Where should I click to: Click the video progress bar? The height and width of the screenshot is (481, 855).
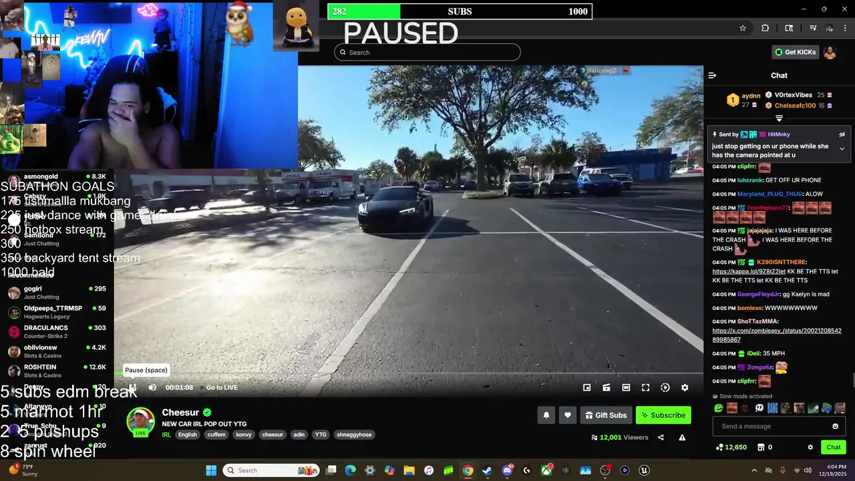[409, 373]
